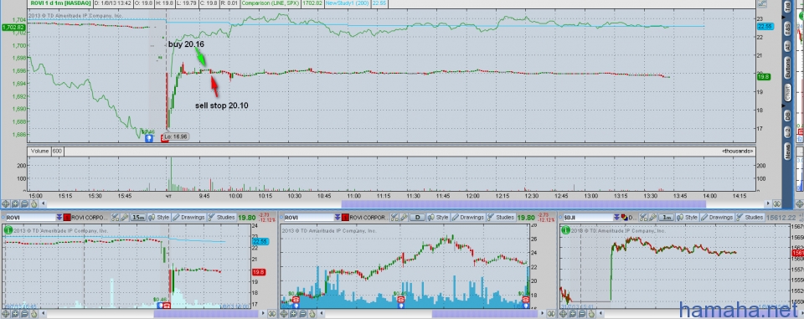Change the 15m timeframe selector
This screenshot has width=804, height=319.
click(x=138, y=218)
